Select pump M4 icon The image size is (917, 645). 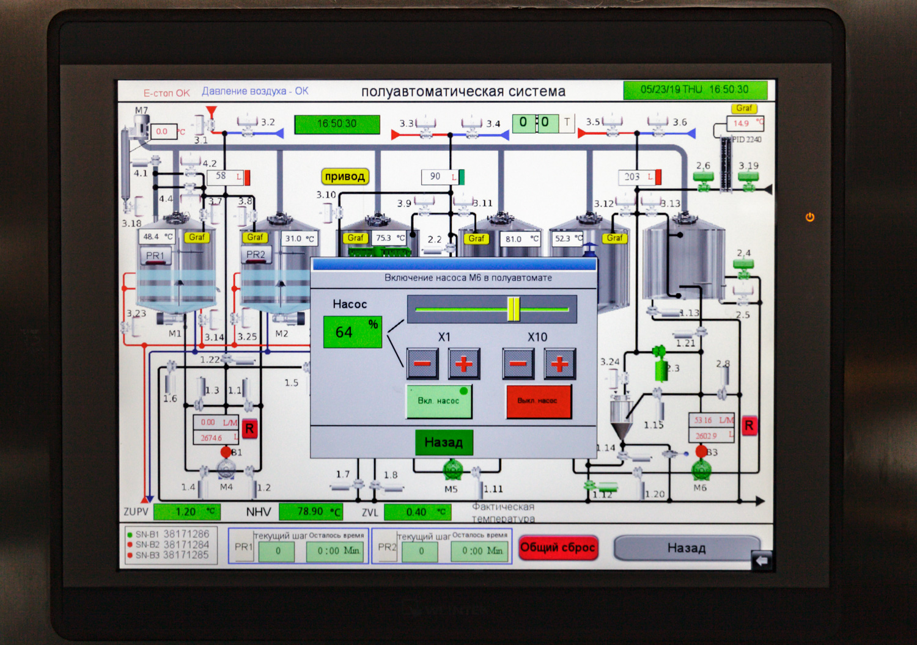(226, 470)
